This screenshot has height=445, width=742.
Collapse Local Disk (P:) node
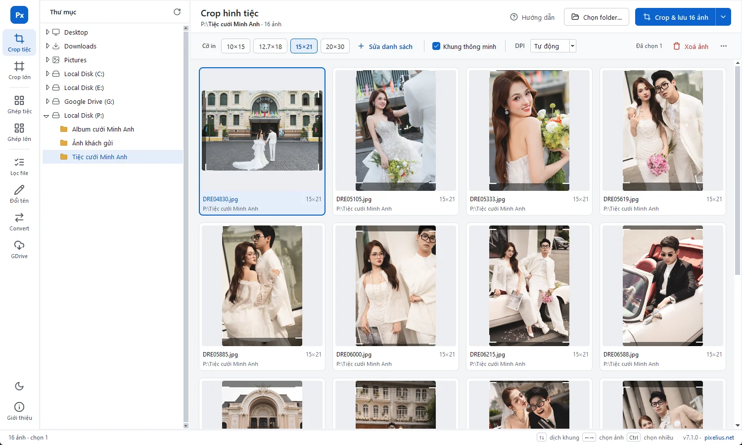(46, 116)
